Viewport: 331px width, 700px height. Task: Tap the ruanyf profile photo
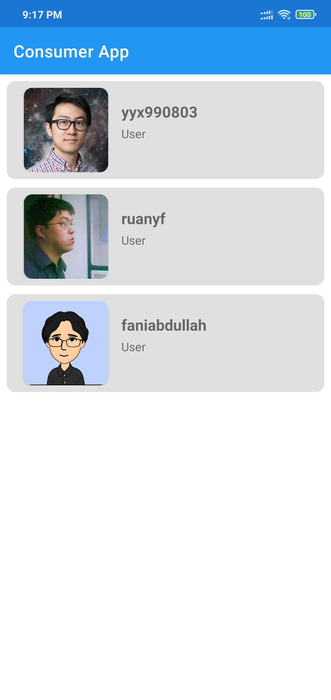[x=66, y=236]
